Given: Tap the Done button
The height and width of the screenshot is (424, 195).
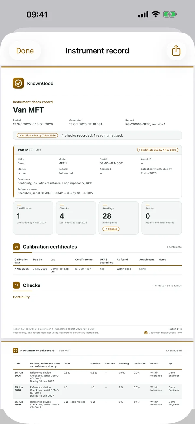Looking at the screenshot, I should (25, 51).
